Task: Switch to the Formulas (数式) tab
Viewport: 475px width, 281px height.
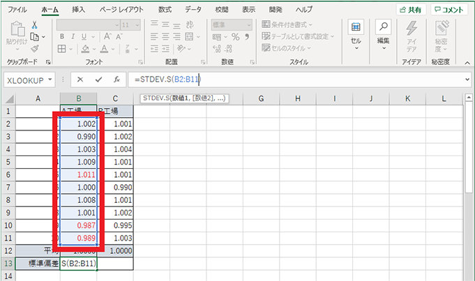Action: 165,10
